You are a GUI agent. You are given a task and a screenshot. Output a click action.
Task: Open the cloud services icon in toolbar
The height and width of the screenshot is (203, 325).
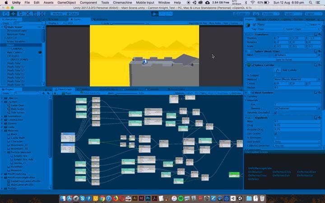pyautogui.click(x=256, y=14)
